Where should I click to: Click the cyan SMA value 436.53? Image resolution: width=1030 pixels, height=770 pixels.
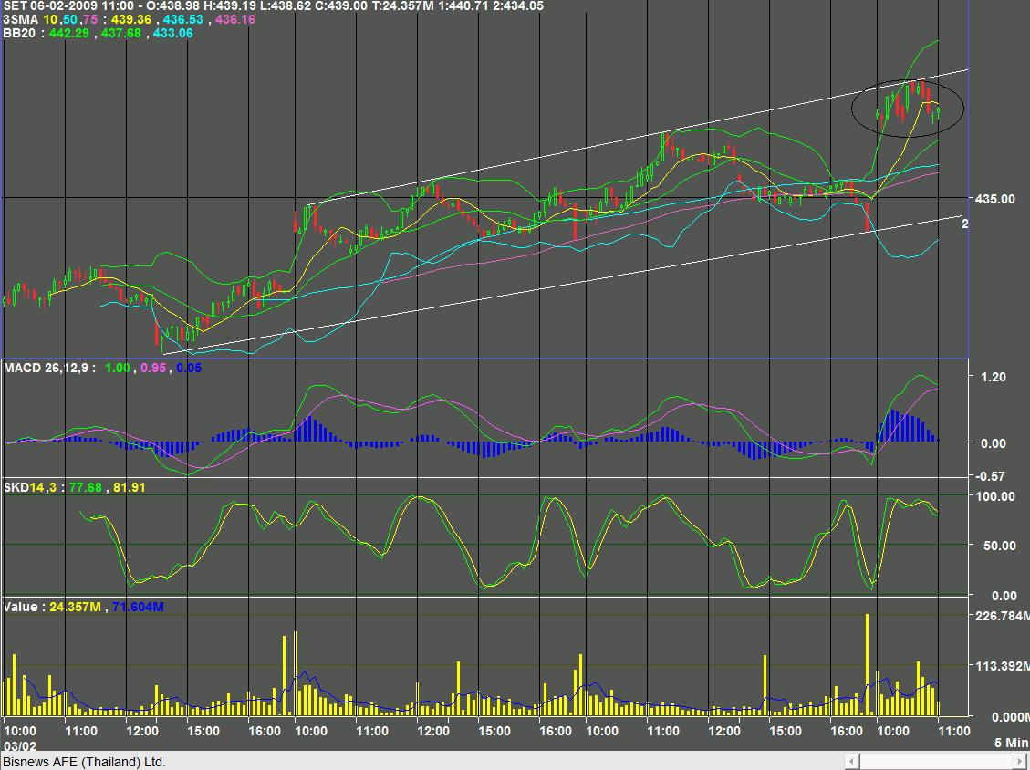coord(183,20)
